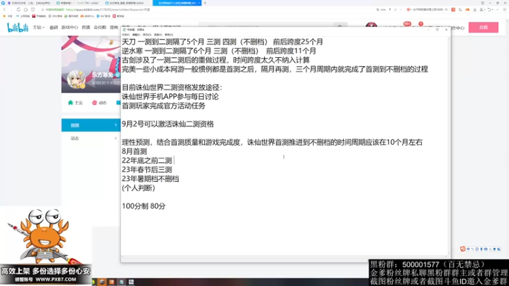Open 游戏中心 in bilibili nav

70,27
